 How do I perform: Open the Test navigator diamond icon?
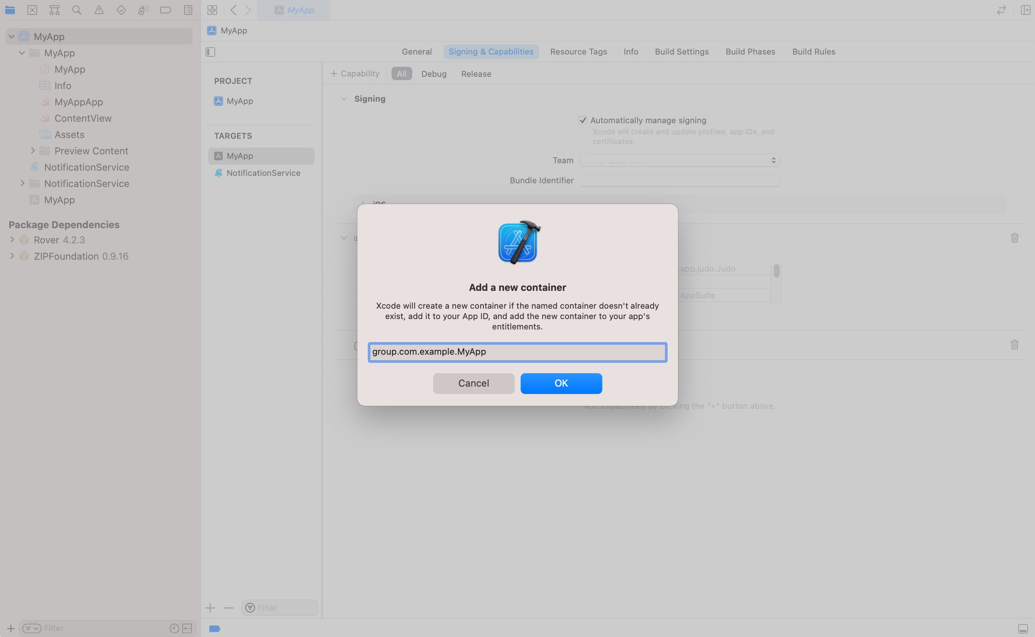(121, 10)
